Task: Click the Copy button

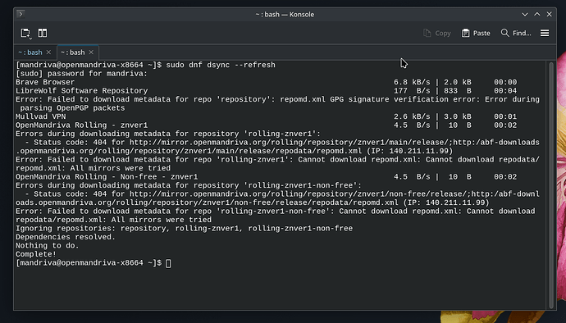Action: pyautogui.click(x=436, y=34)
